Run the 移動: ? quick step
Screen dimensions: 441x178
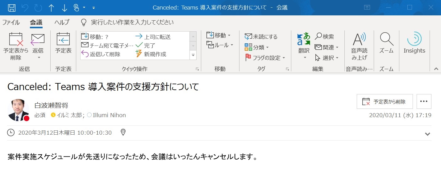(95, 37)
